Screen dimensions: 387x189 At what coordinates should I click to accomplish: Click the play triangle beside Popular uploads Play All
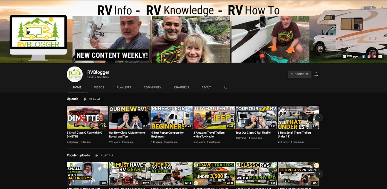[96, 155]
